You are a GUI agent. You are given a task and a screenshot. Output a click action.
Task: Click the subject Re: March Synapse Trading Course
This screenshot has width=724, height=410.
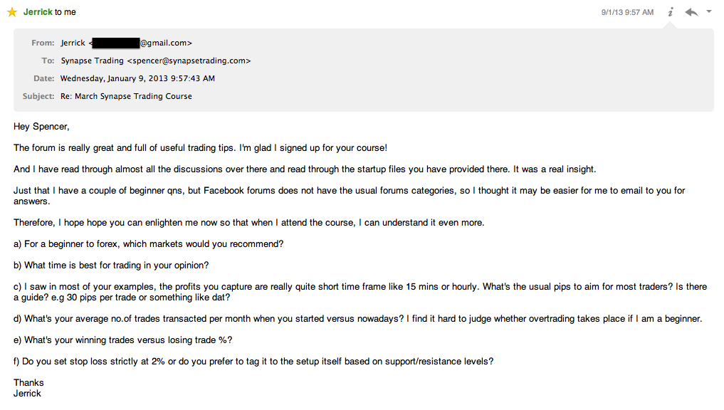[x=126, y=96]
